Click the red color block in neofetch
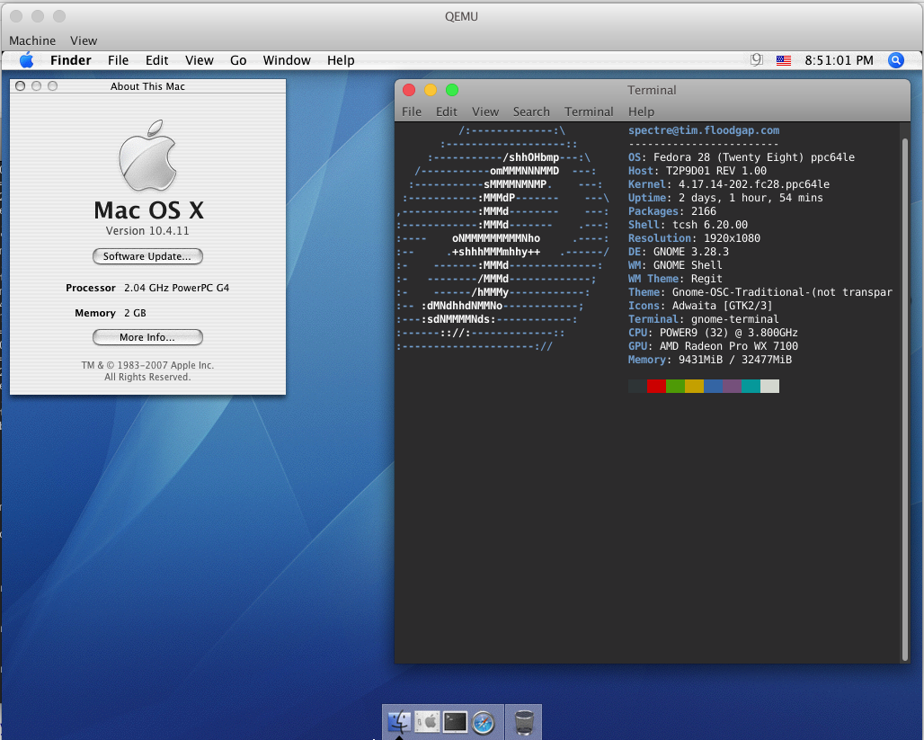This screenshot has height=740, width=924. [x=656, y=387]
